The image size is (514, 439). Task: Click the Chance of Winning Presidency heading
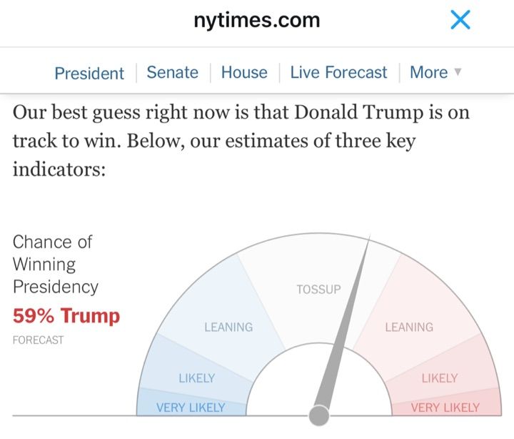pyautogui.click(x=55, y=265)
